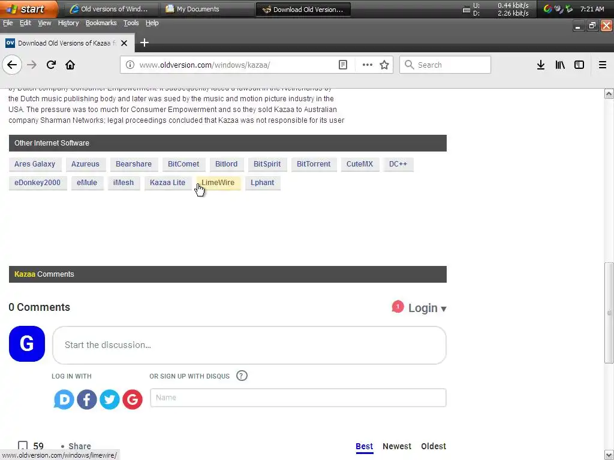
Task: Open the Help menu
Action: coord(152,23)
